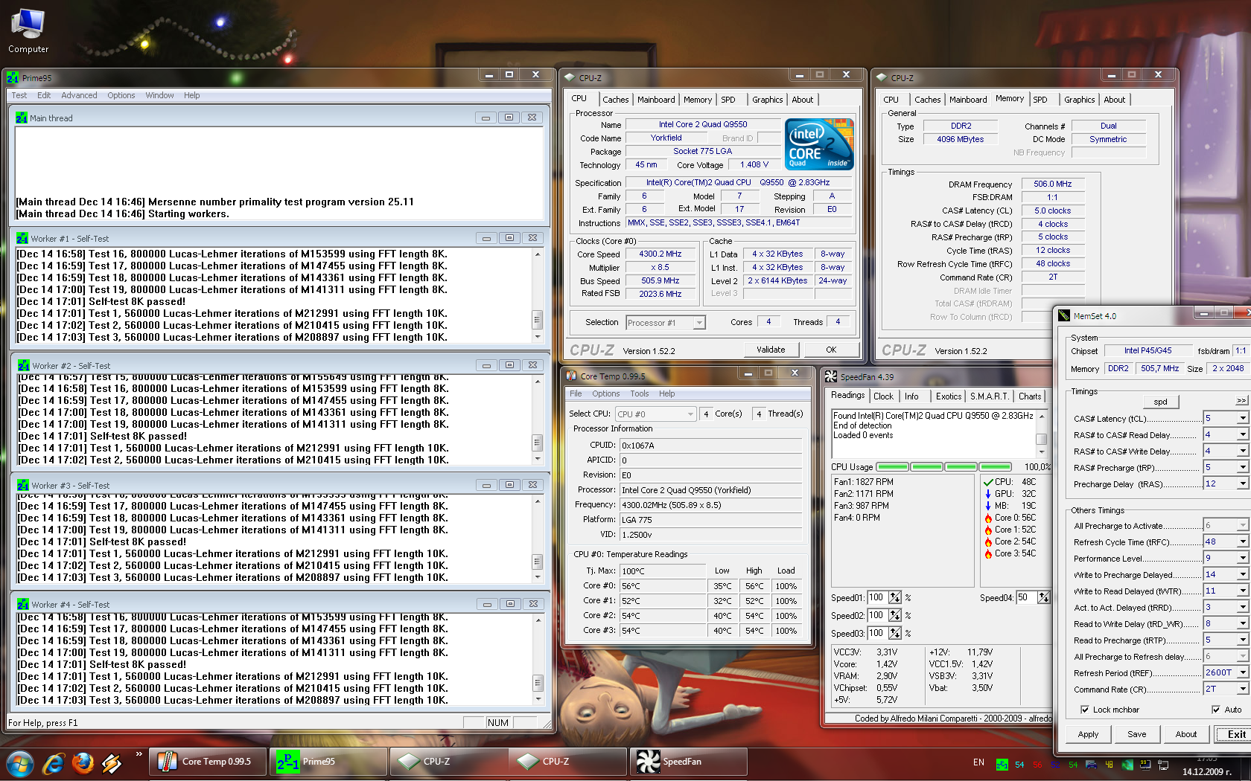Open Performance Level dropdown

(1243, 558)
